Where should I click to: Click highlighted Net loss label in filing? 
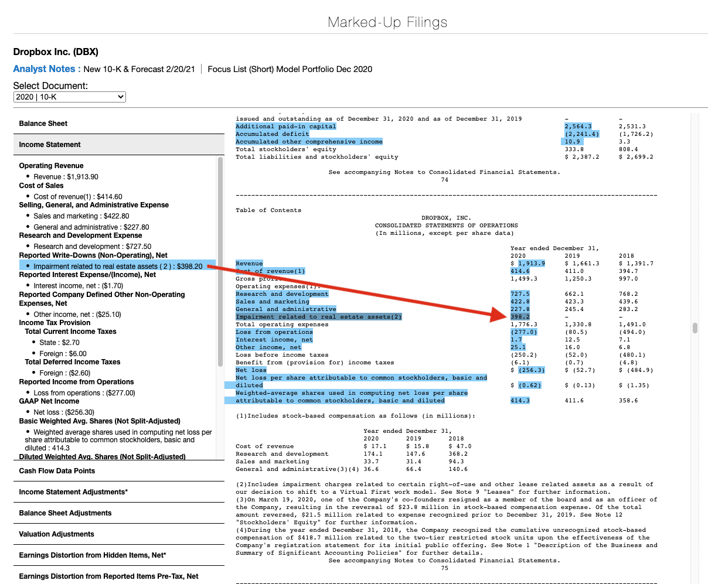coord(251,370)
